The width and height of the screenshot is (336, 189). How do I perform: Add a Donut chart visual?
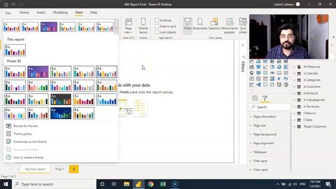coord(279,67)
